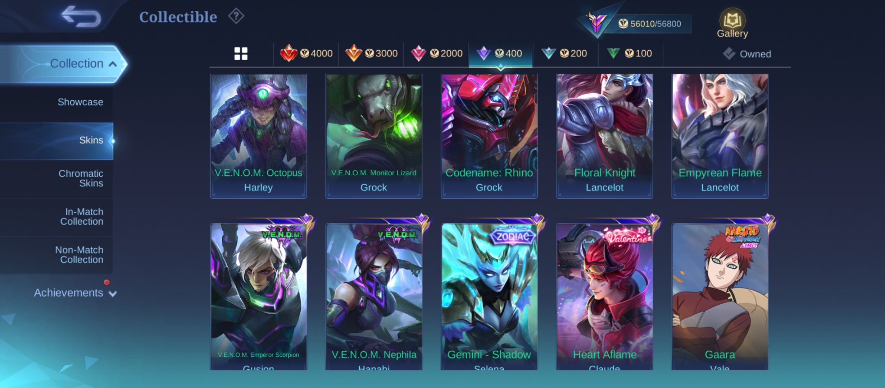This screenshot has width=885, height=388.
Task: Open the Collectible help question-mark icon
Action: (236, 16)
